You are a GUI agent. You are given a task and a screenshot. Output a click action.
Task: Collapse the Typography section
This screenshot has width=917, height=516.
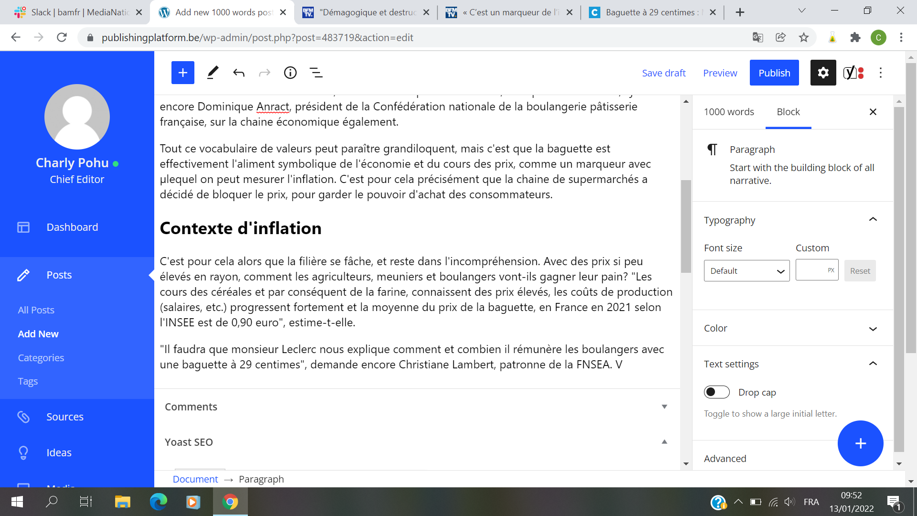coord(873,220)
